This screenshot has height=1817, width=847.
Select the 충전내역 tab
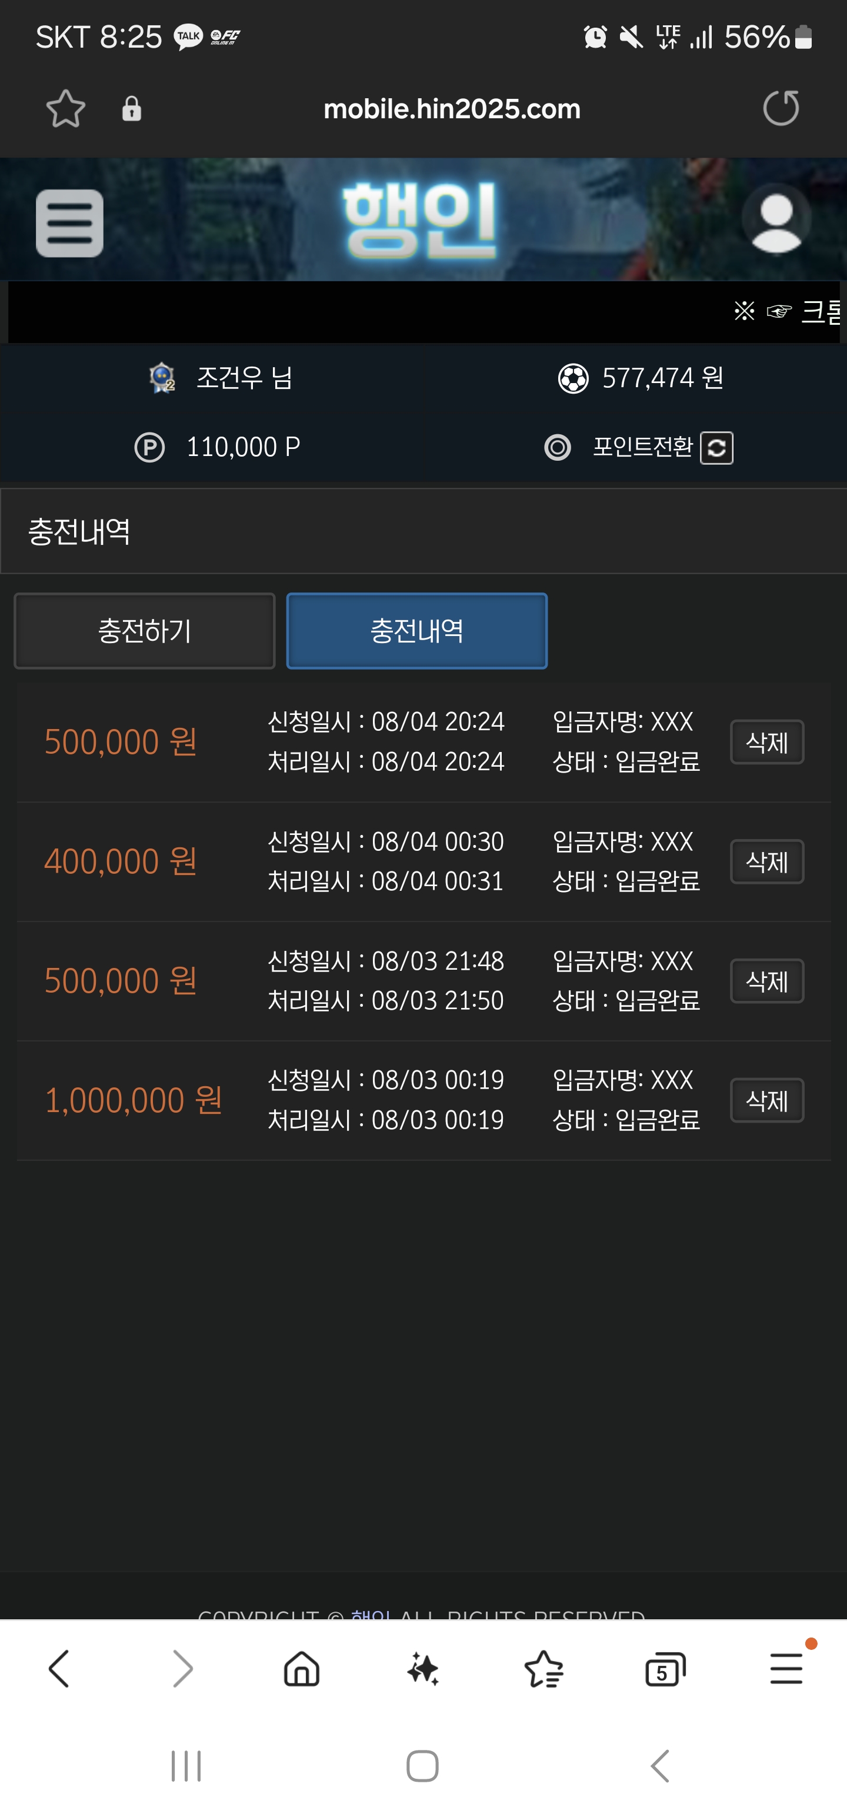tap(417, 631)
